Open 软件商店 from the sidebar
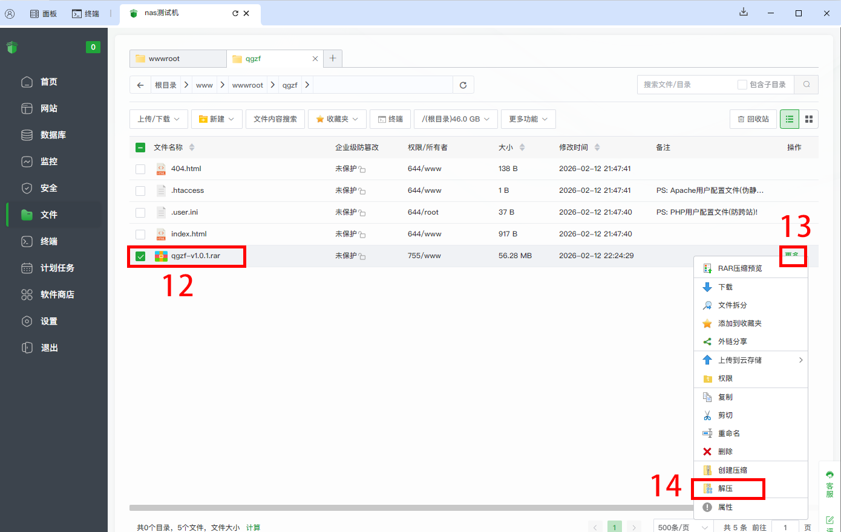 pyautogui.click(x=57, y=294)
